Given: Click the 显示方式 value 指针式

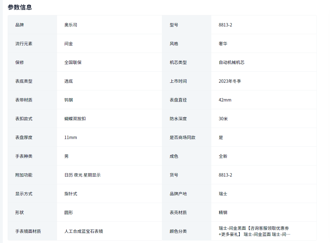Looking at the screenshot, I should (x=71, y=194).
